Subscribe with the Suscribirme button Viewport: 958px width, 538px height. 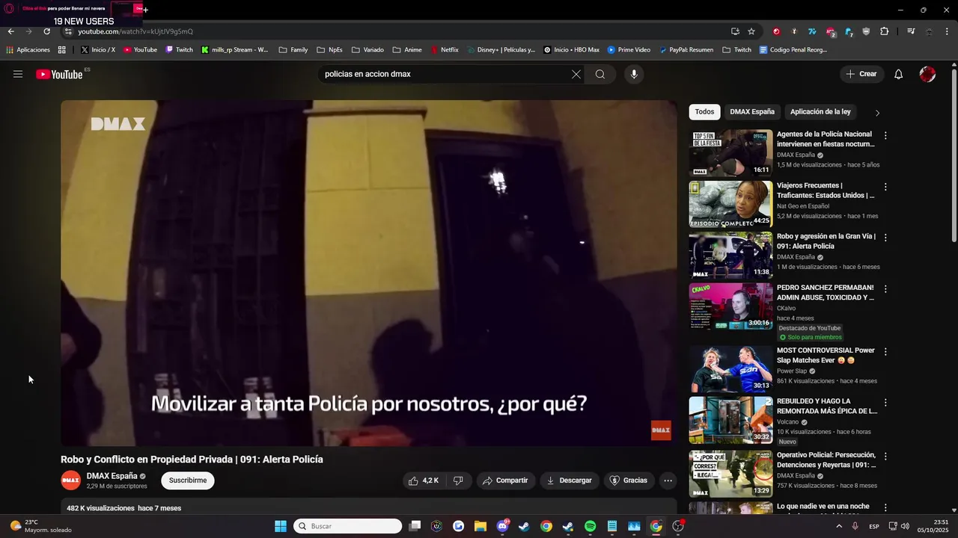pyautogui.click(x=188, y=480)
